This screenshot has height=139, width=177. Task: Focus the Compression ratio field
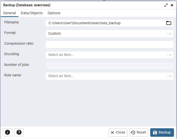110,44
